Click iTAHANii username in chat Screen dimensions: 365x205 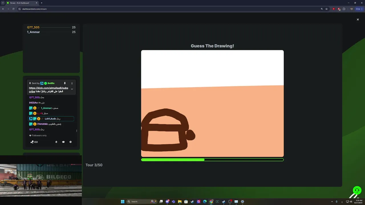coord(42,124)
